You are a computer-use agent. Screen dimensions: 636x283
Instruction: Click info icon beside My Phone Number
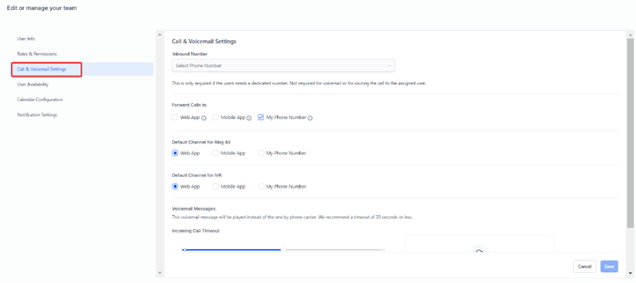(x=310, y=118)
